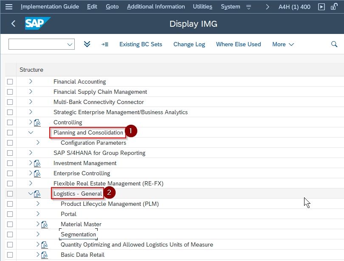Check the Financial Supply Chain Management checkbox

10,92
